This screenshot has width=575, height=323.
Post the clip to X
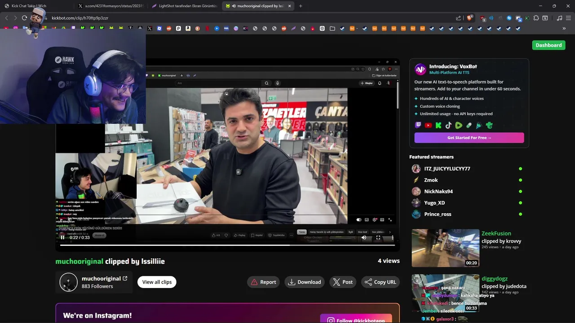click(343, 282)
